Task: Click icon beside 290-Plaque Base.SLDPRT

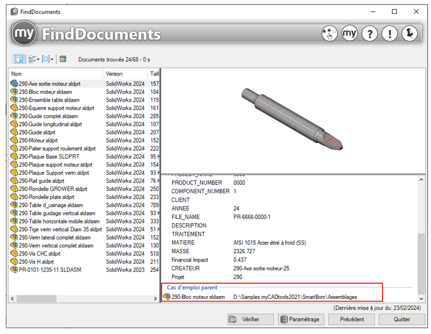Action: (x=14, y=156)
